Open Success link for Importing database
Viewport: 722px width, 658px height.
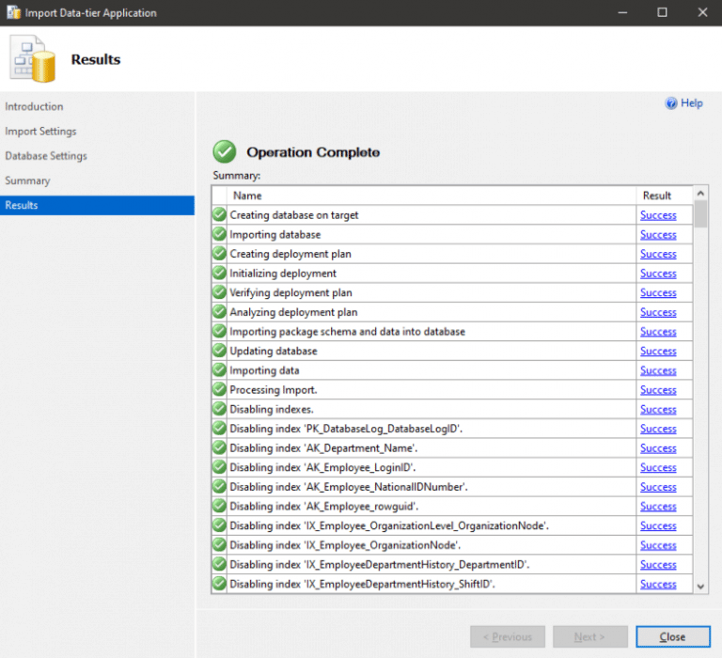[x=658, y=235]
